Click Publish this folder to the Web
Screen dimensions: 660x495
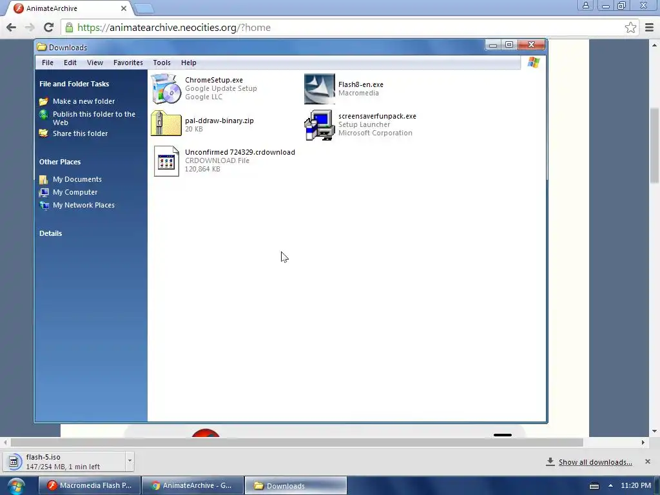click(94, 119)
